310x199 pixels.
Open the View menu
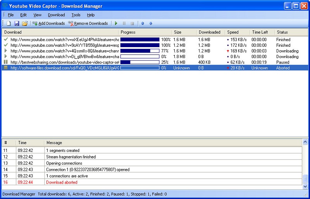(37, 15)
